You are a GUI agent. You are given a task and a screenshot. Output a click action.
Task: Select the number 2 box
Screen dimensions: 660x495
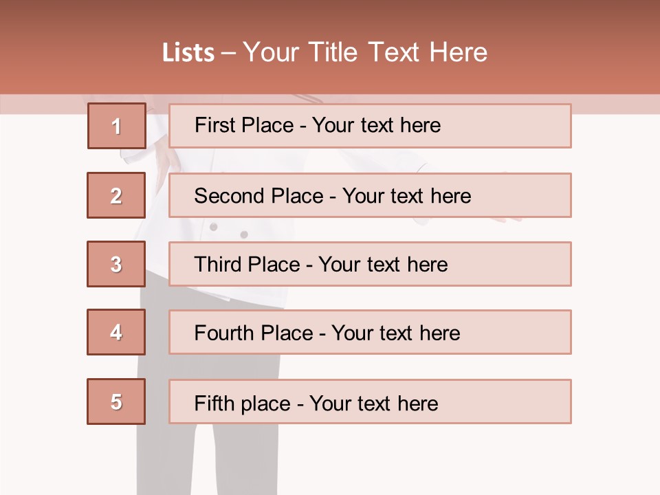coord(117,195)
